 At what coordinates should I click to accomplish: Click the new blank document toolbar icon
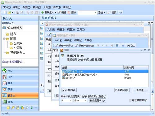point(5,13)
